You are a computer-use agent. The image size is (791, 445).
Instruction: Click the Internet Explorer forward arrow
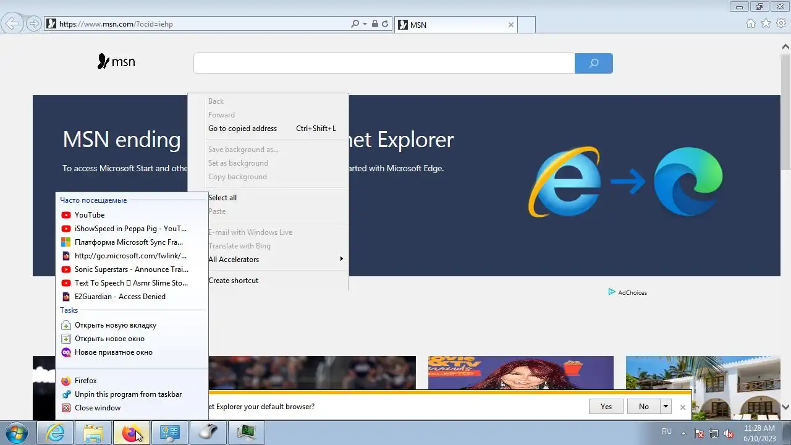coord(34,24)
